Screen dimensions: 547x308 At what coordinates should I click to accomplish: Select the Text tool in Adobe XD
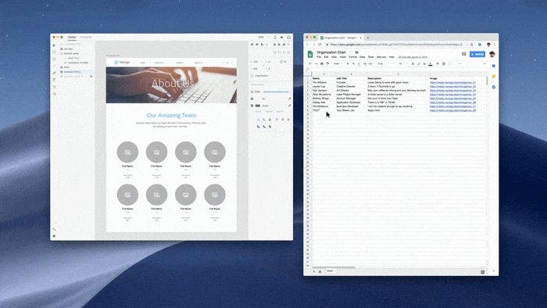pos(54,80)
